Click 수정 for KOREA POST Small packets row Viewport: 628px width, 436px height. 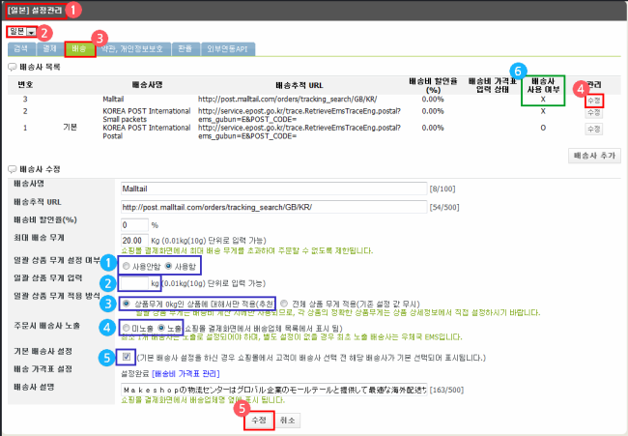(593, 113)
